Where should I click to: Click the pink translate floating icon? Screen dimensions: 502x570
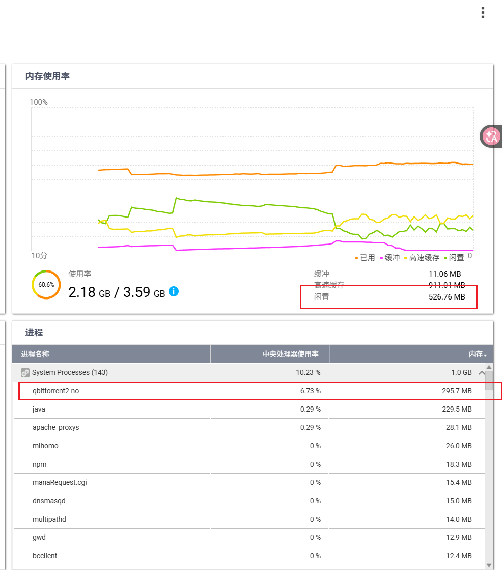click(x=491, y=136)
